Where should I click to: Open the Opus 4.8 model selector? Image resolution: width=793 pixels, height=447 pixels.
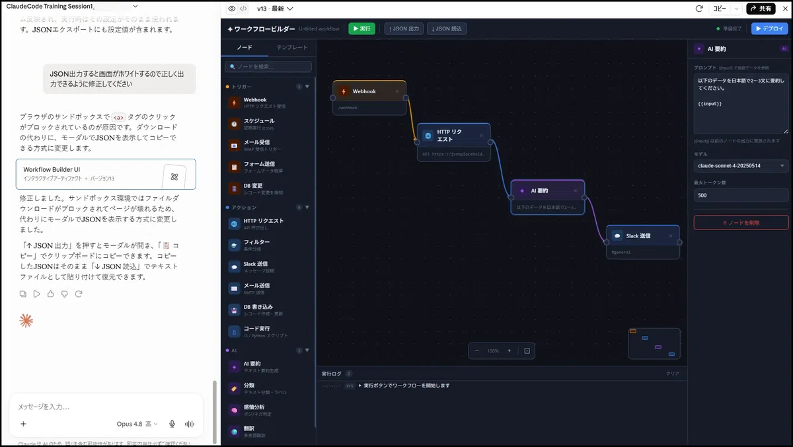pyautogui.click(x=137, y=424)
